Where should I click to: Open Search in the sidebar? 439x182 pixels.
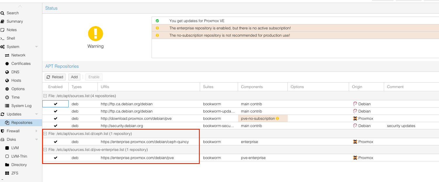click(x=13, y=13)
